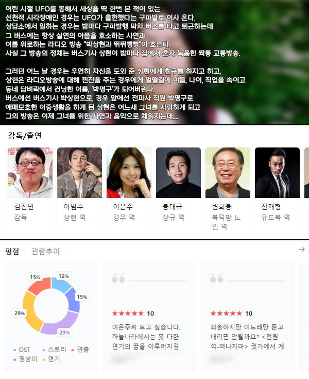Open actress 이은주's profile photo
This screenshot has width=309, height=379.
click(x=129, y=173)
